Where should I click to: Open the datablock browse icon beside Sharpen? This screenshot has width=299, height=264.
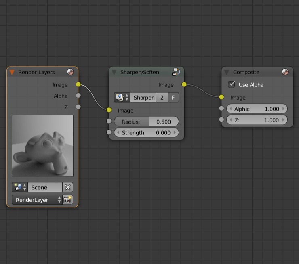click(x=122, y=98)
